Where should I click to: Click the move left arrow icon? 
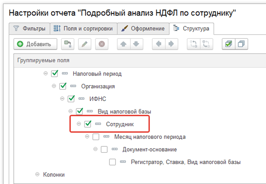[x=158, y=44]
